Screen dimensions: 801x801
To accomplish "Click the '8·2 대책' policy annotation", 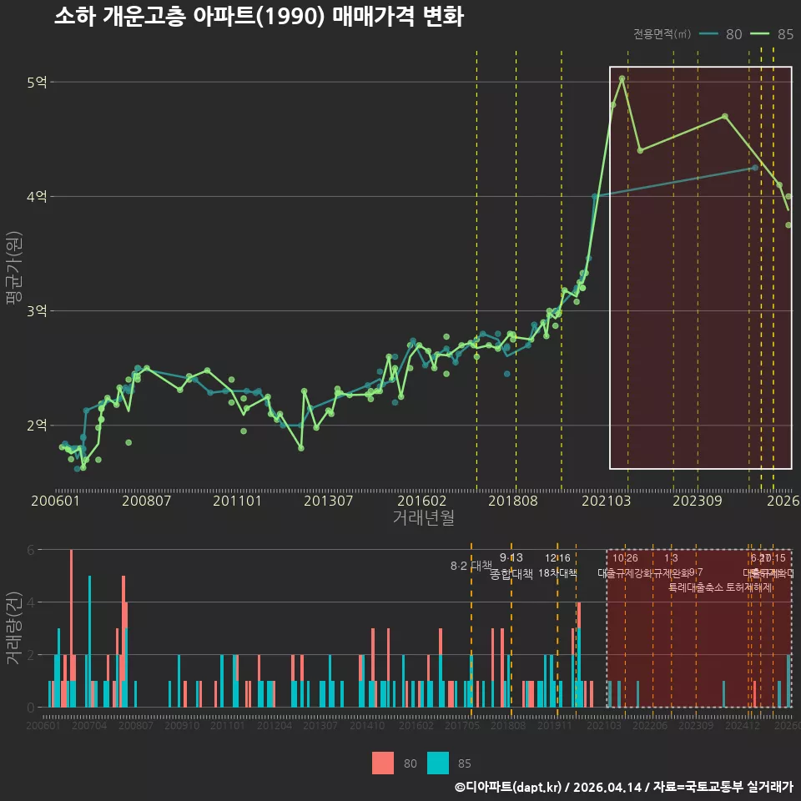I will pos(471,566).
